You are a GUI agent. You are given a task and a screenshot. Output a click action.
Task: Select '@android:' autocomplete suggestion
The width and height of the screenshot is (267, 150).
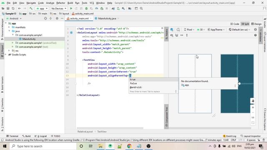click(153, 87)
